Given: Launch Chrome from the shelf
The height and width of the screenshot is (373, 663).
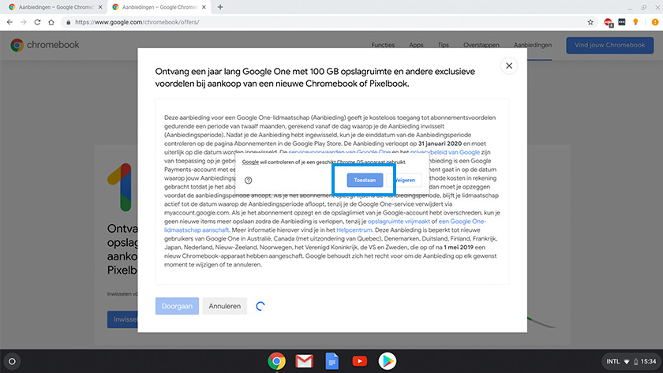Looking at the screenshot, I should click(x=276, y=362).
